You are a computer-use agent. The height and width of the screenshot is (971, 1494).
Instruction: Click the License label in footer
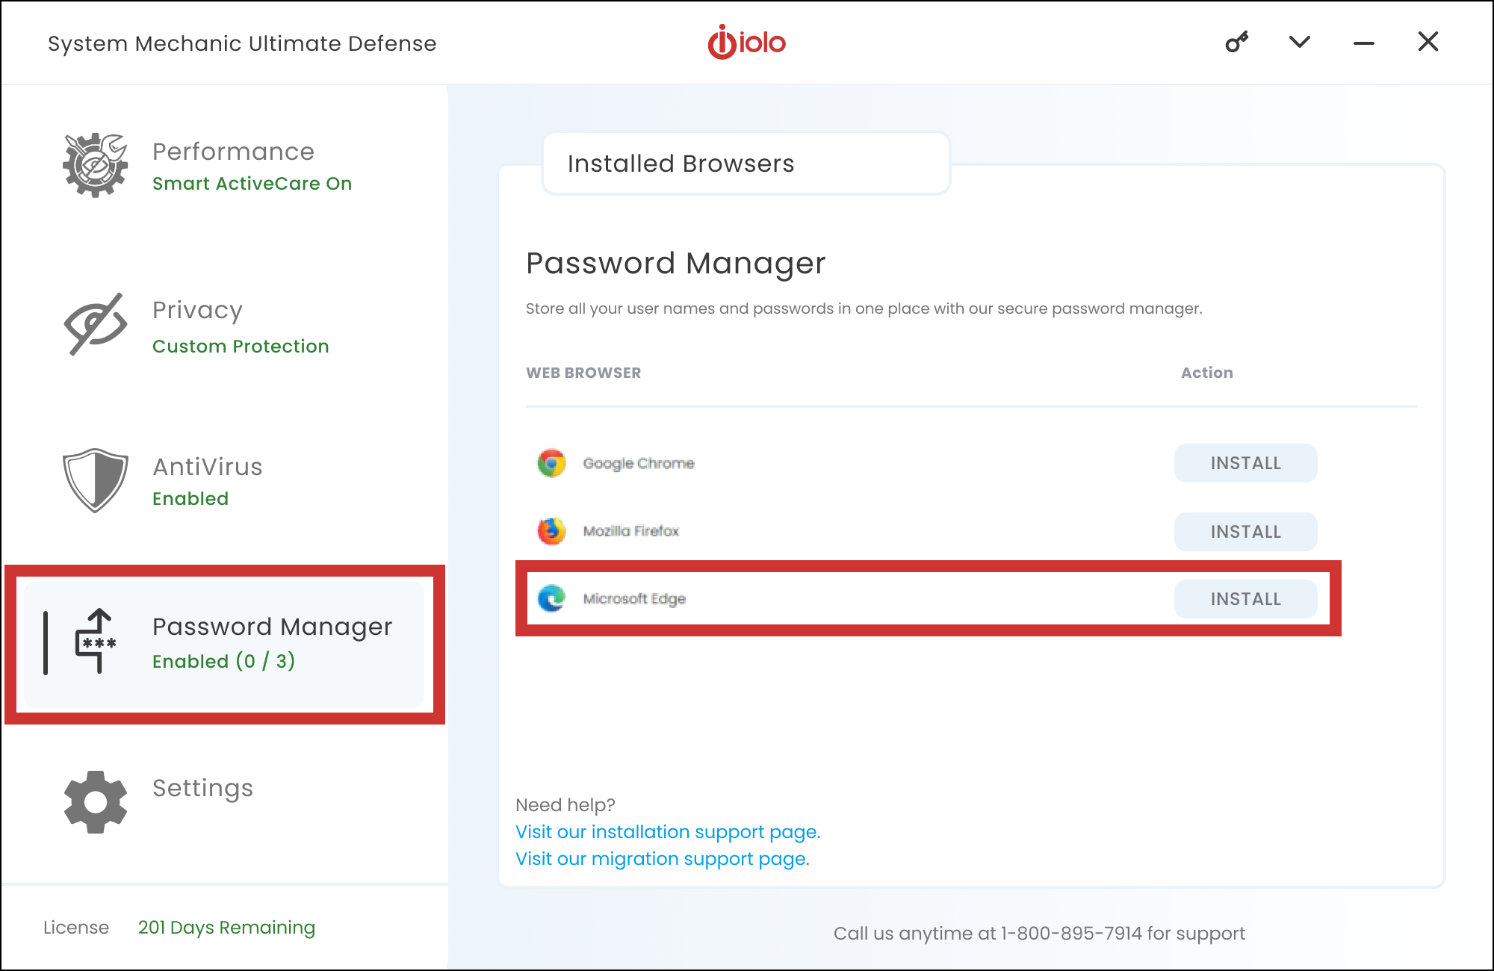point(76,928)
